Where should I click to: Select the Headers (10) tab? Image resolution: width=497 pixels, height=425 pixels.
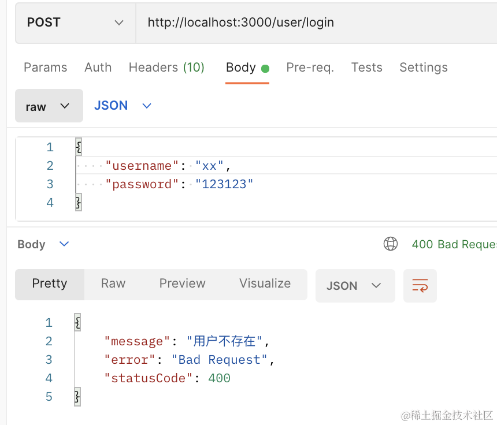coord(166,68)
